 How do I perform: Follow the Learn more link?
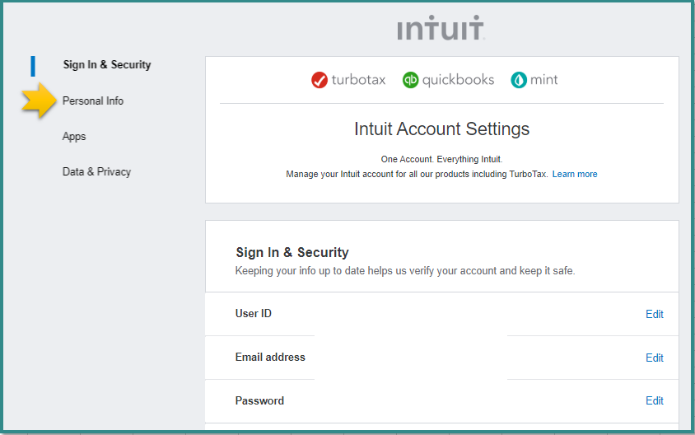pyautogui.click(x=575, y=175)
